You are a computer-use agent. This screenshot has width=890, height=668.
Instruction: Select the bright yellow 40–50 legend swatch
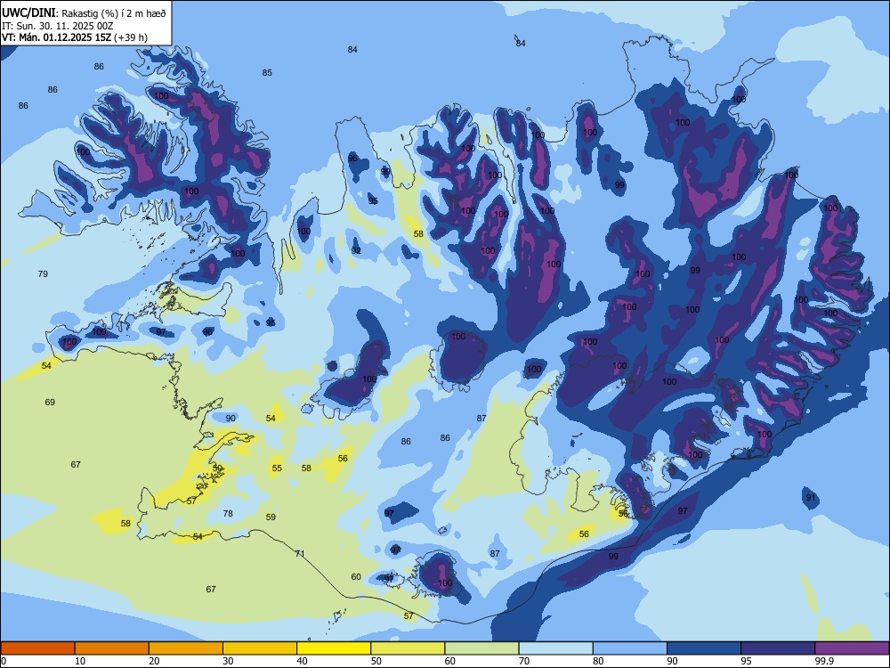pyautogui.click(x=334, y=648)
